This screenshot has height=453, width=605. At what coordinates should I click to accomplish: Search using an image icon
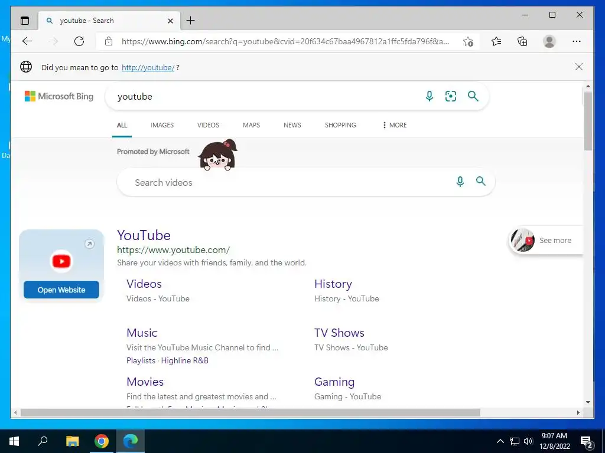[451, 96]
